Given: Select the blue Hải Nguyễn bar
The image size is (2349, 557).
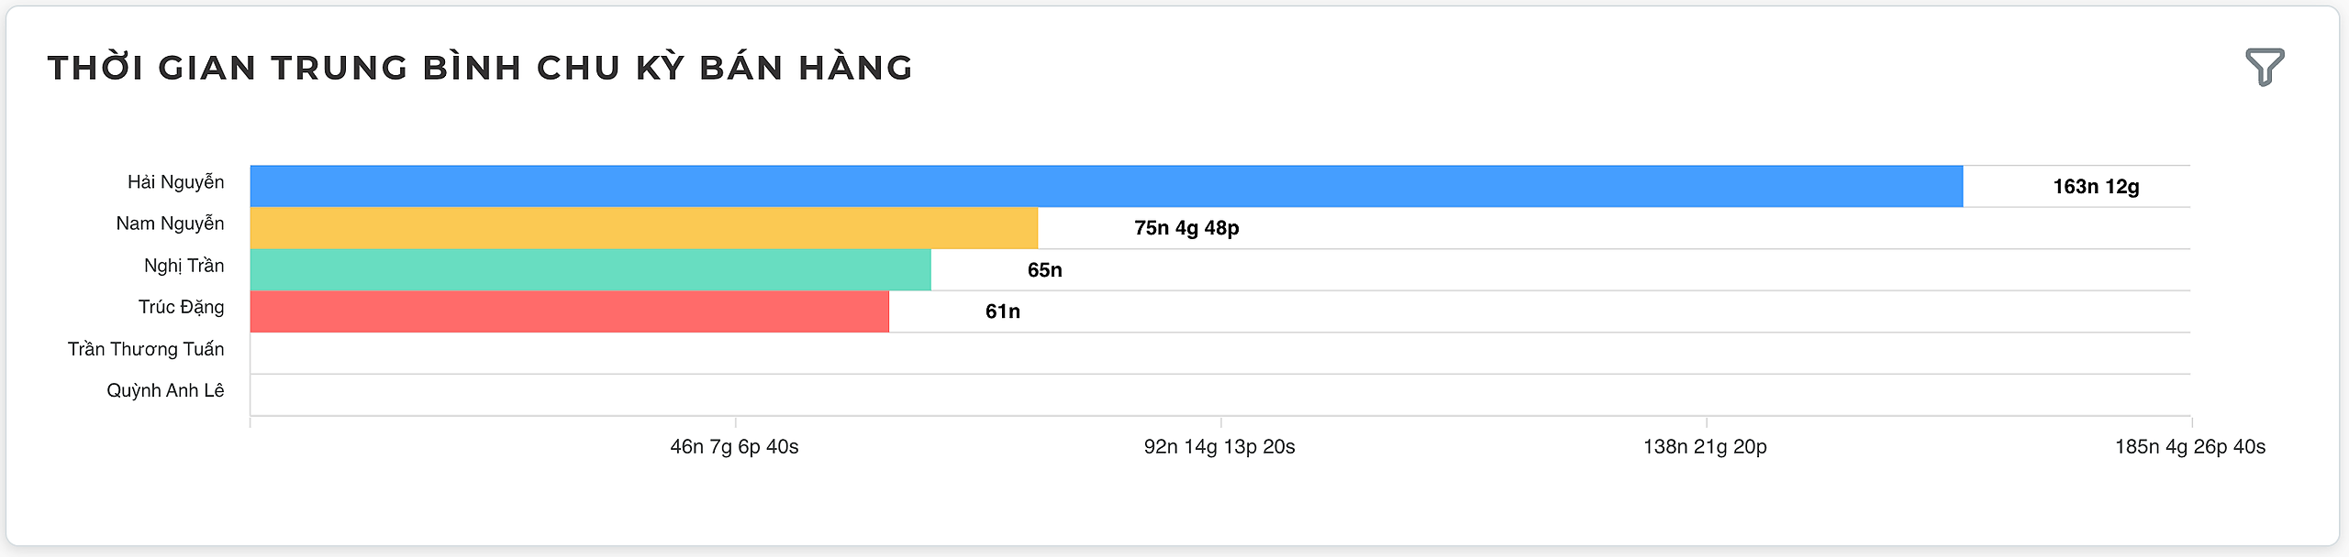Looking at the screenshot, I should coord(1107,186).
